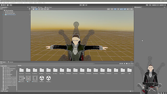Click the Step frame button
The image size is (167, 94).
pos(86,5)
